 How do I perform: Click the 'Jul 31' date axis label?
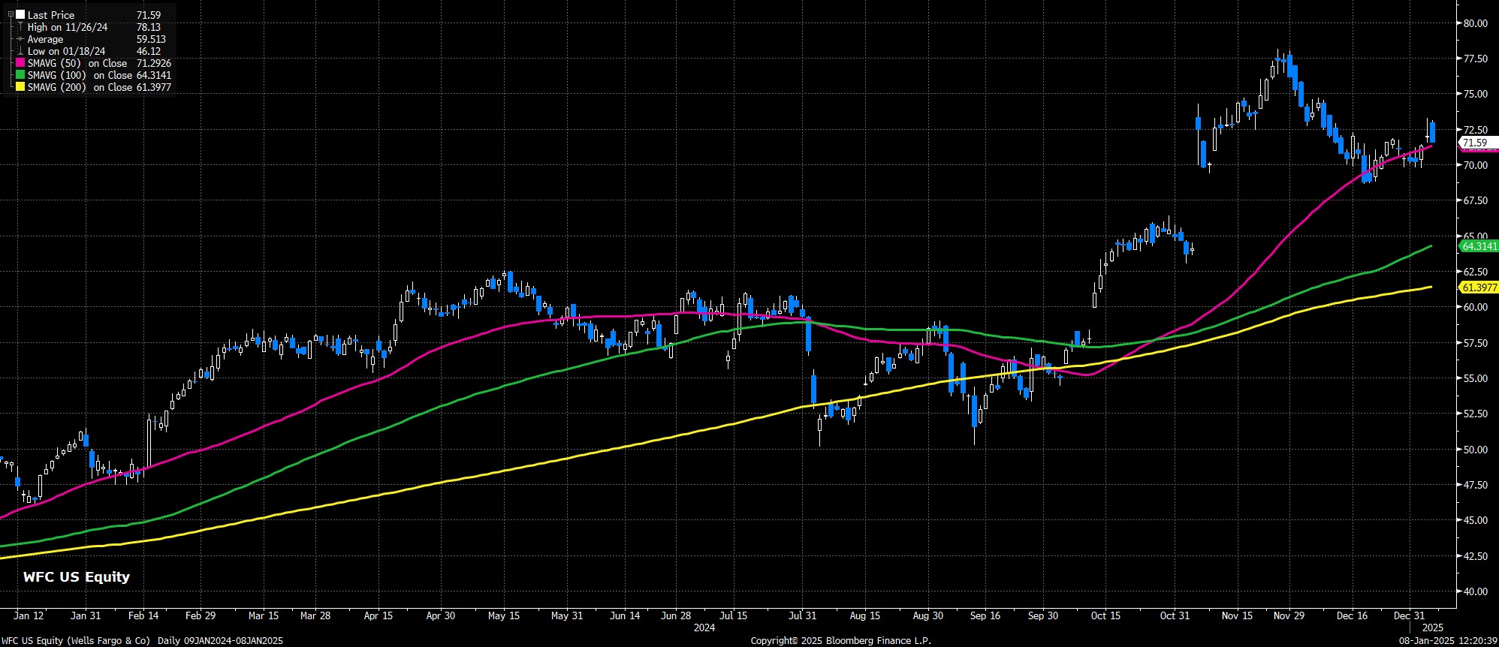(x=802, y=615)
